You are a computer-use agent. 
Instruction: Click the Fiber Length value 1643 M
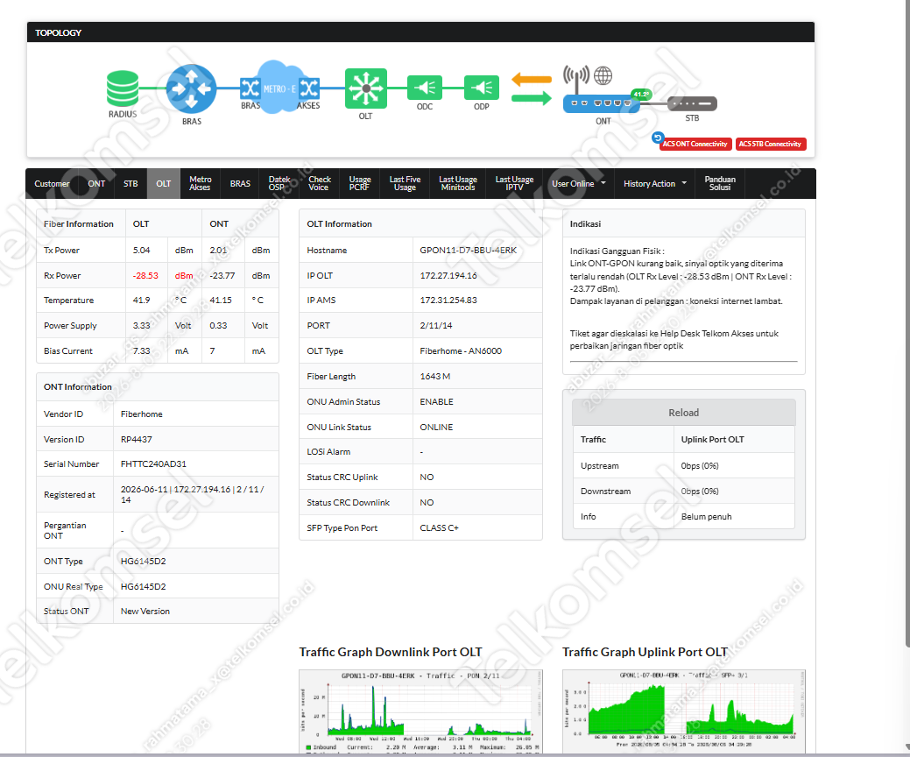435,377
